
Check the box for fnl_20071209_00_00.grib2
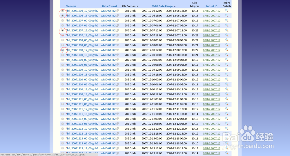pos(63,60)
